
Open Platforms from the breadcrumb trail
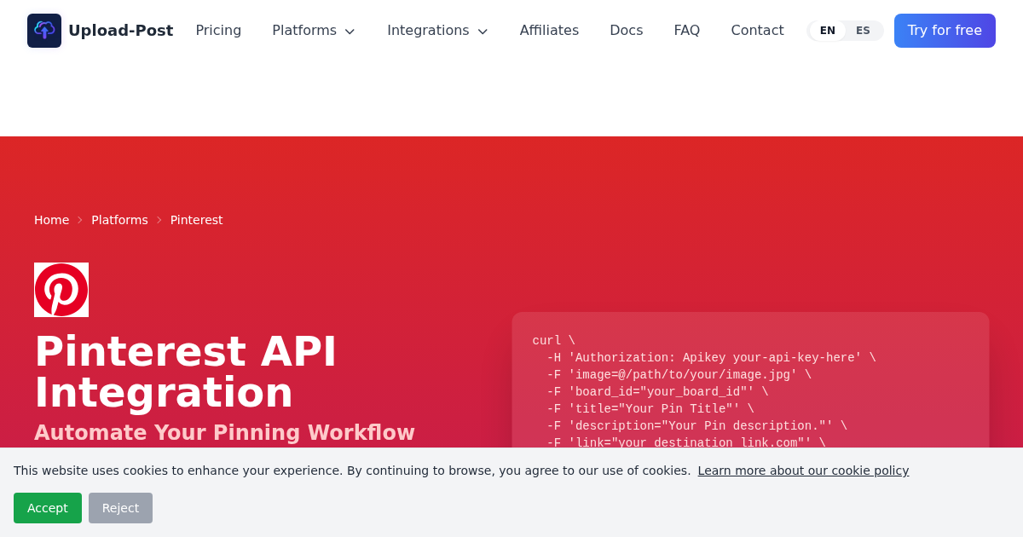[x=119, y=220]
